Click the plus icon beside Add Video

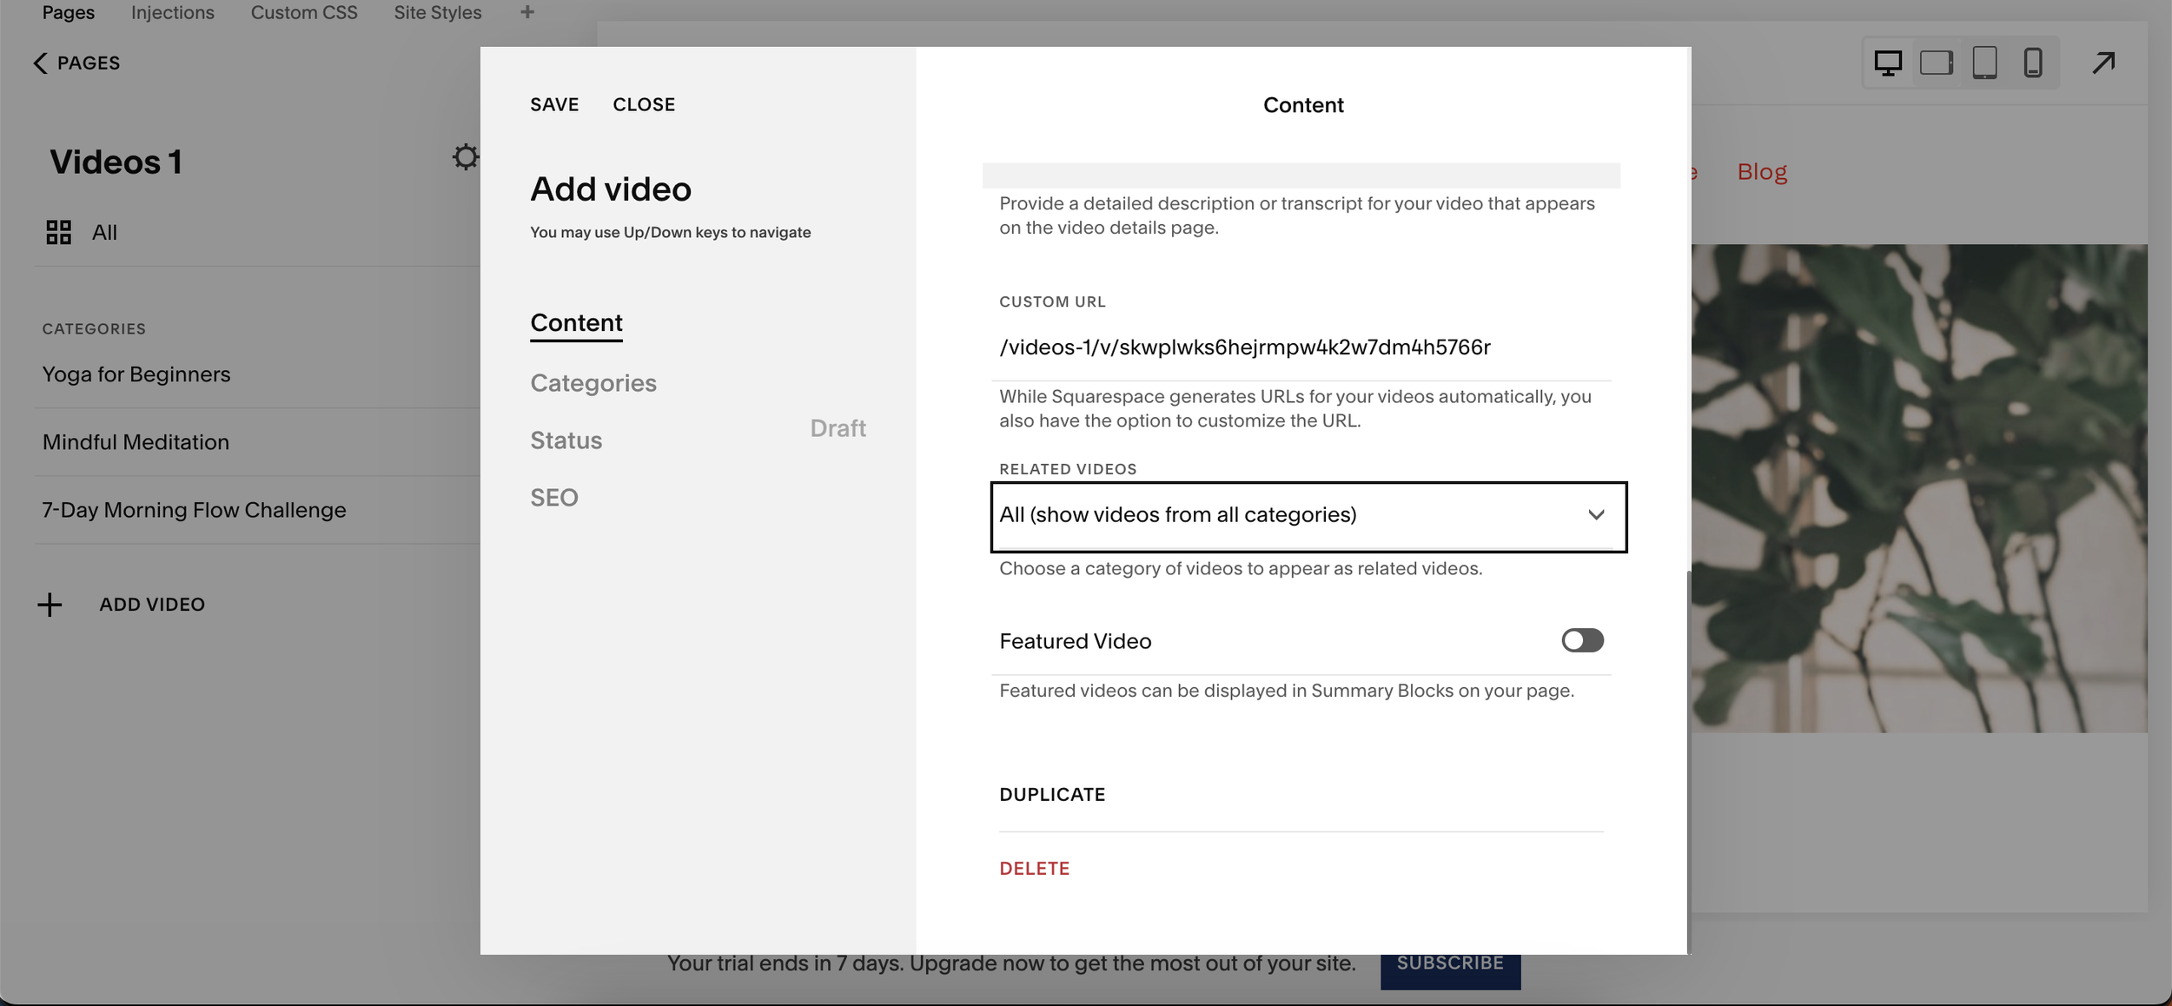[50, 605]
